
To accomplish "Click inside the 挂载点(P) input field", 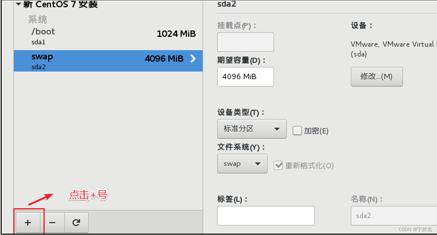I will 245,42.
